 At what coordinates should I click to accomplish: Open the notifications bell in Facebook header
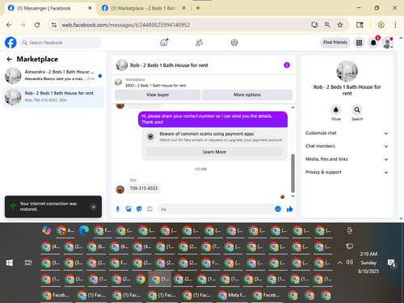pos(373,43)
